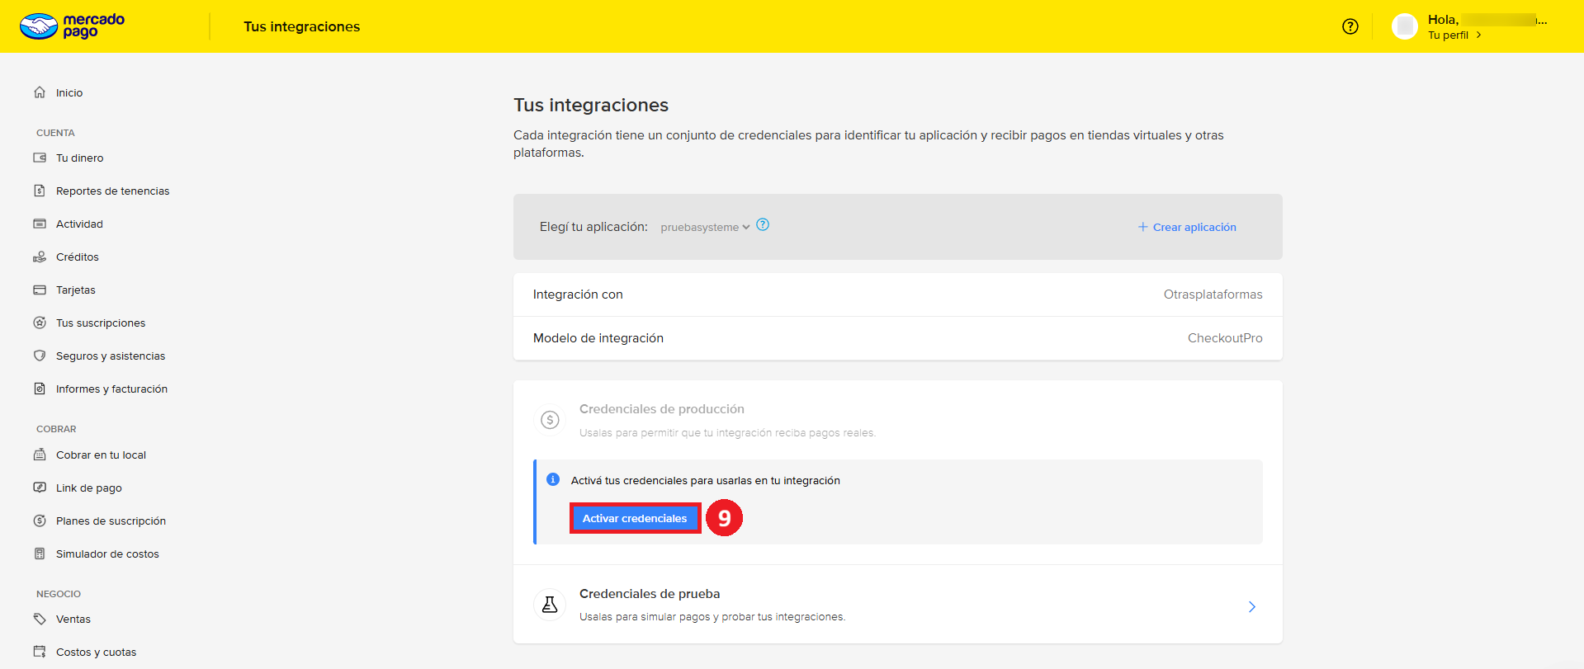
Task: Click the Credenciales de prueba title
Action: [650, 593]
